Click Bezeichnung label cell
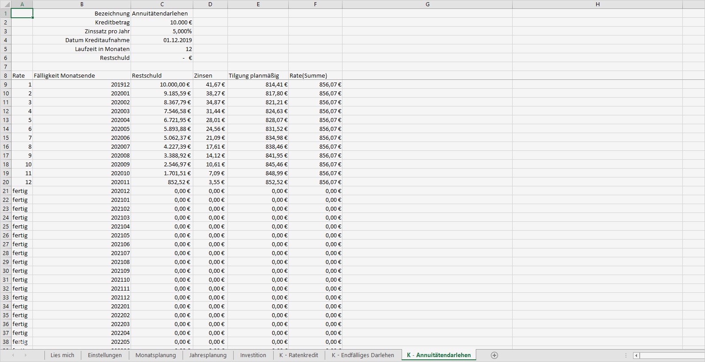This screenshot has width=705, height=362. (x=82, y=13)
